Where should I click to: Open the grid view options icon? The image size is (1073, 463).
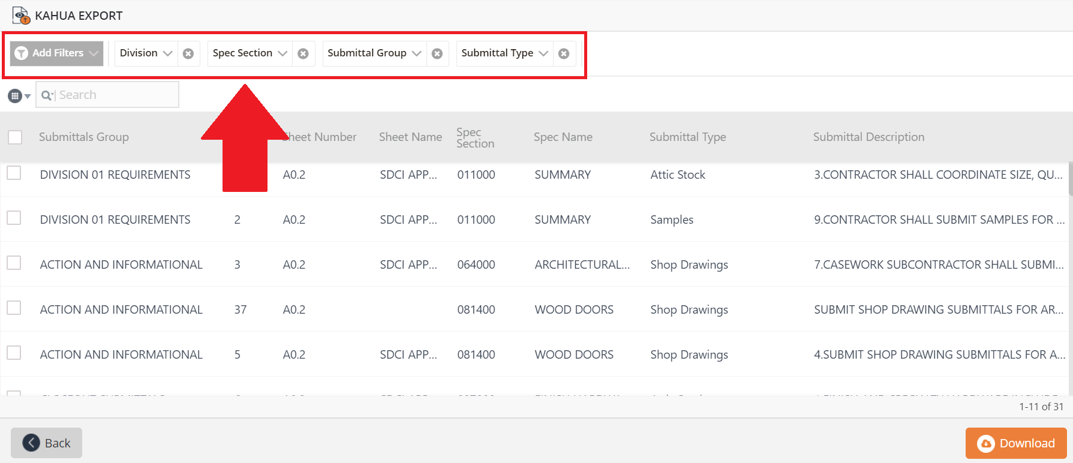19,95
